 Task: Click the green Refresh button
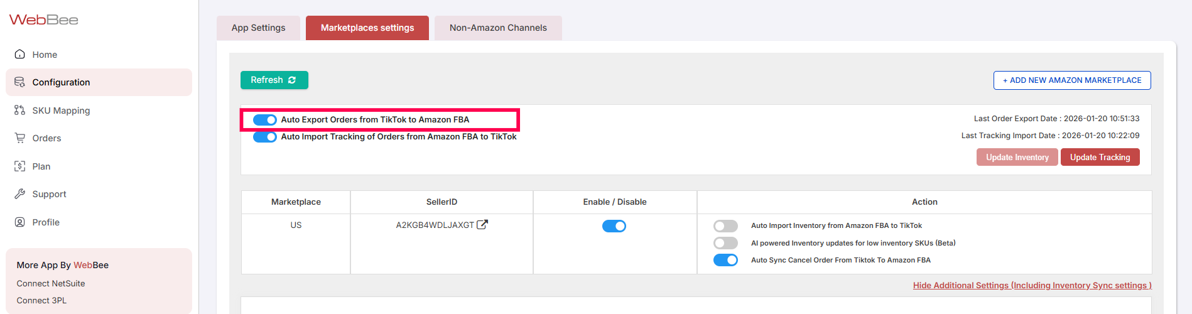tap(274, 80)
